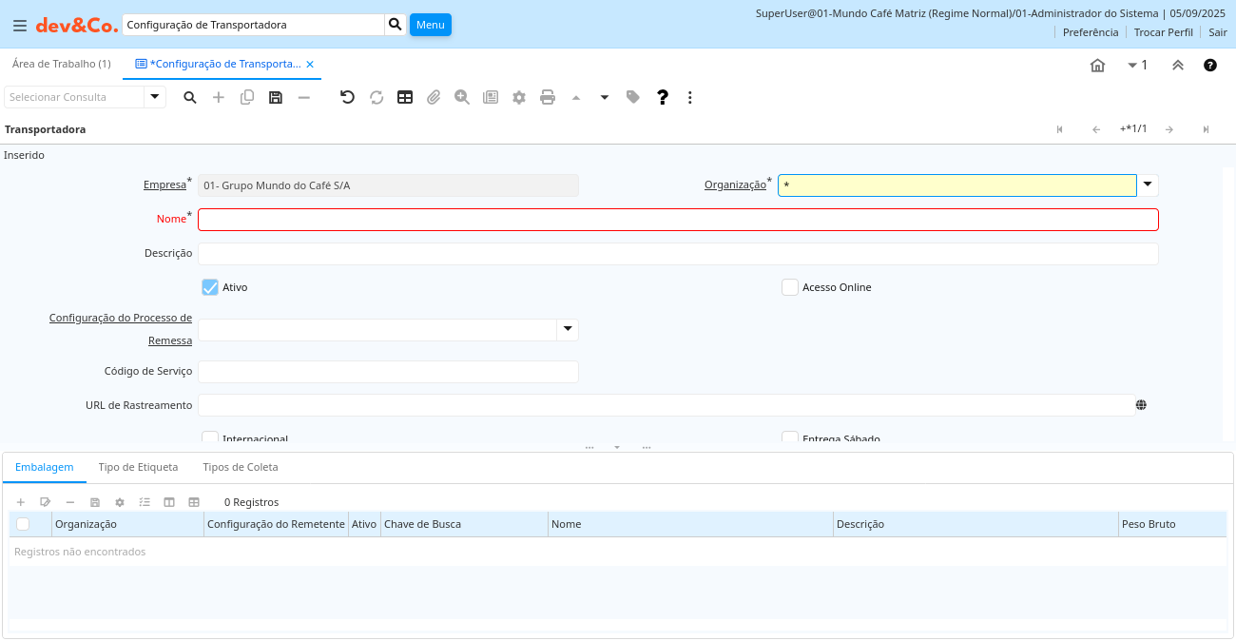Open the home icon at top right
This screenshot has height=641, width=1236.
click(x=1097, y=65)
